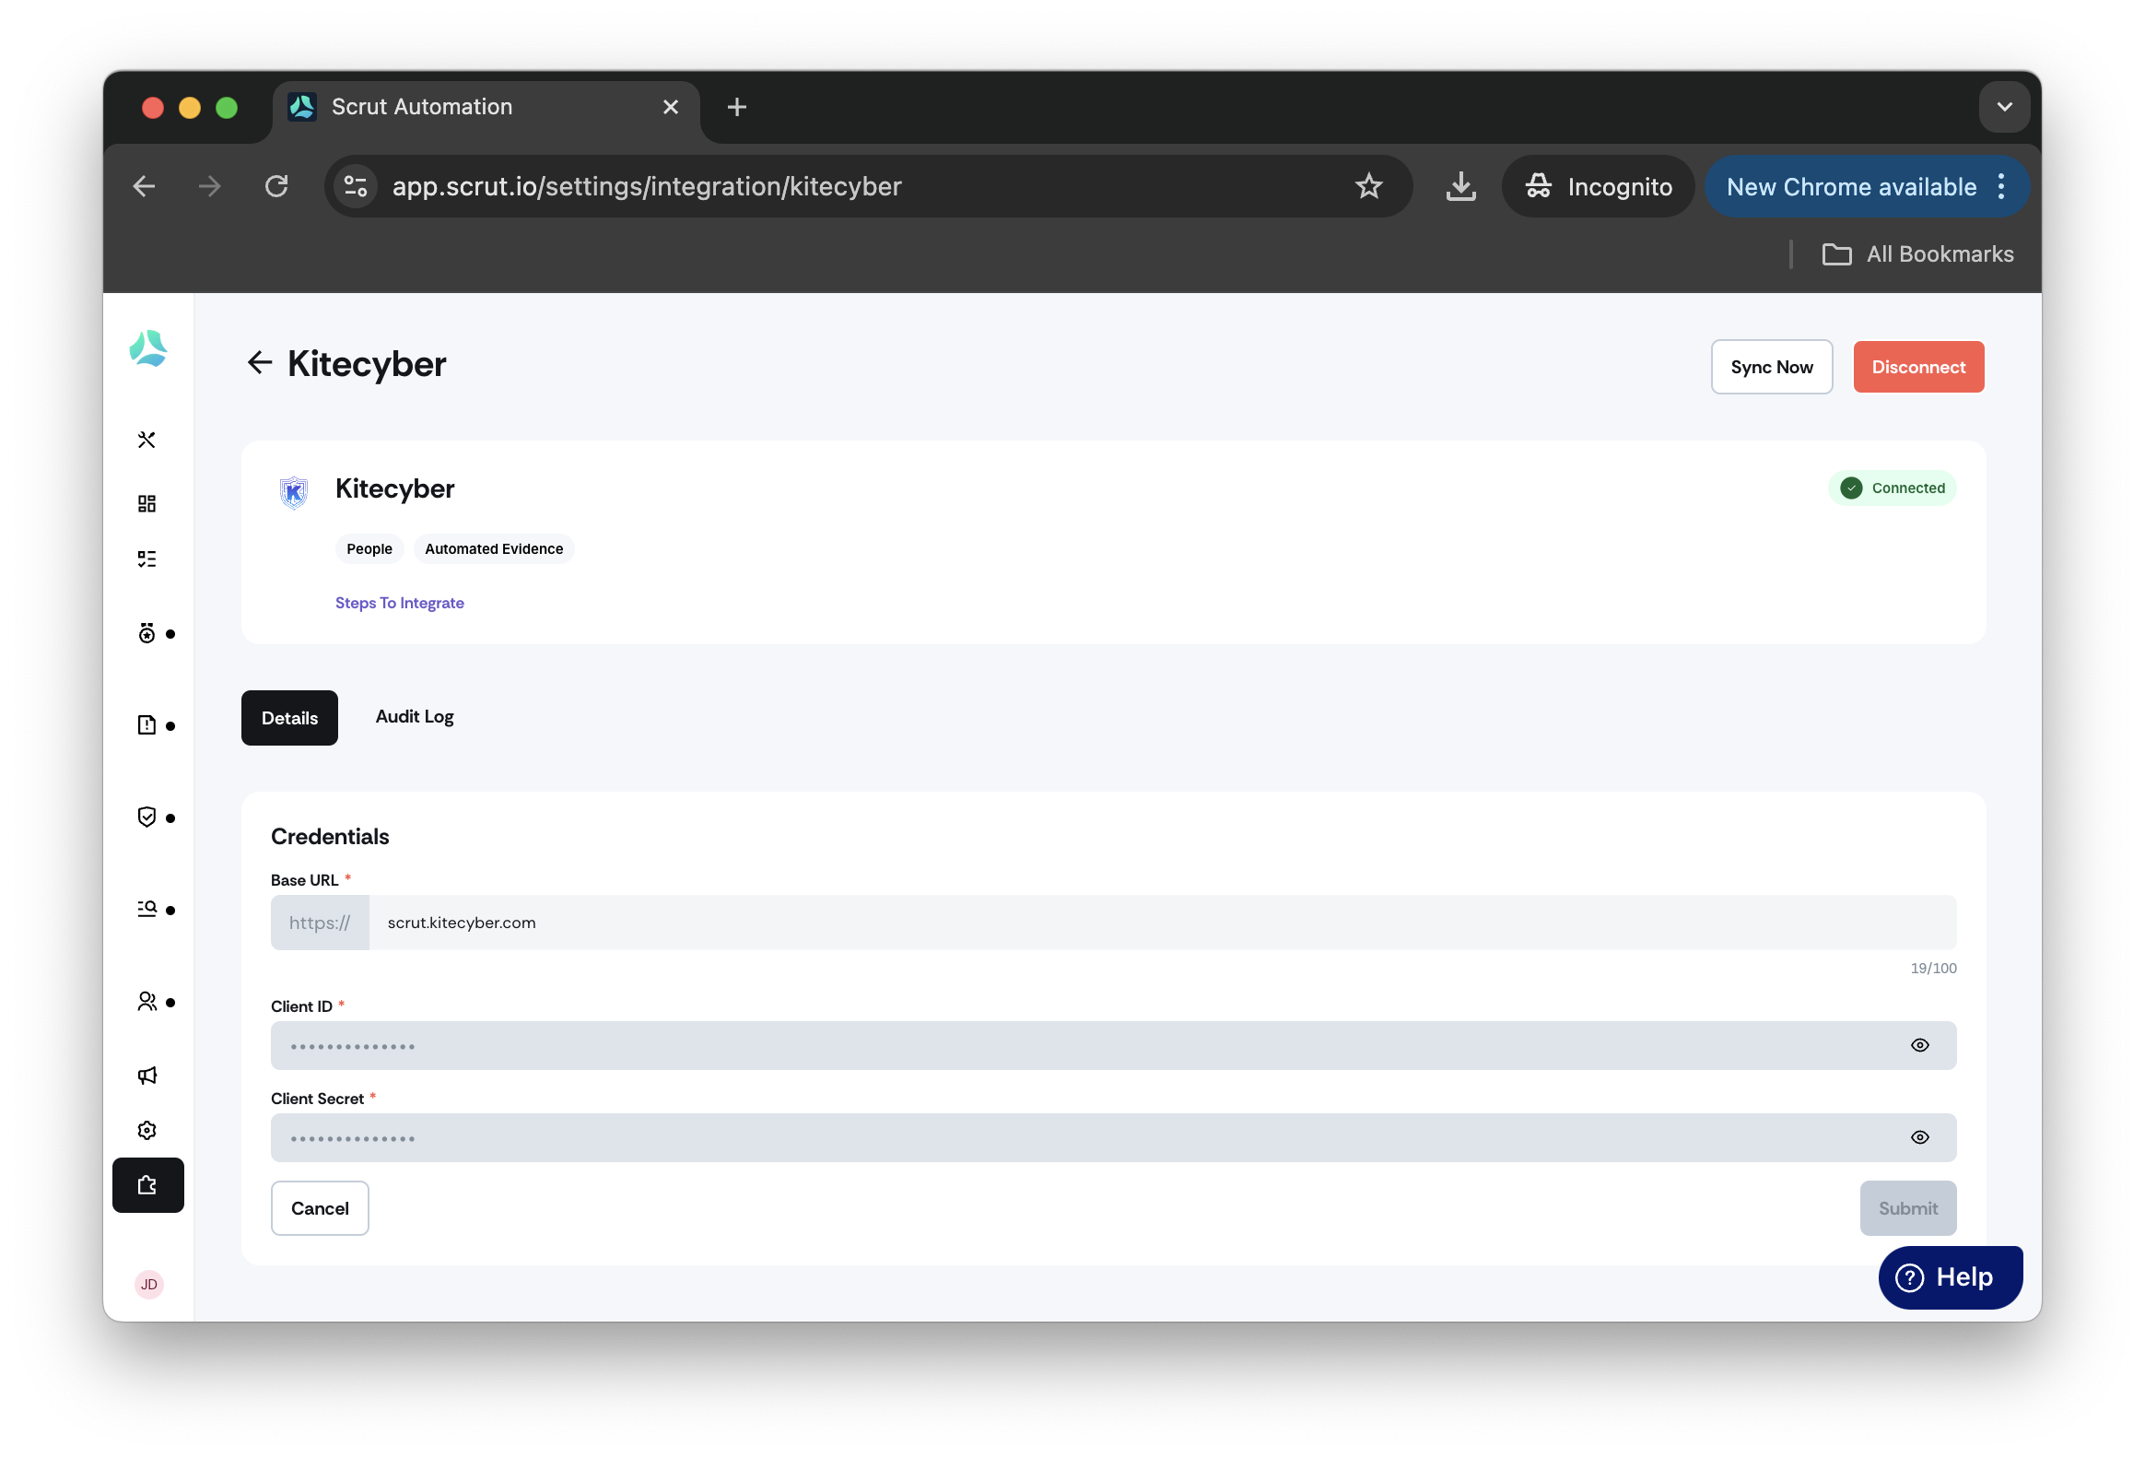
Task: Click the Sync Now button
Action: point(1772,368)
